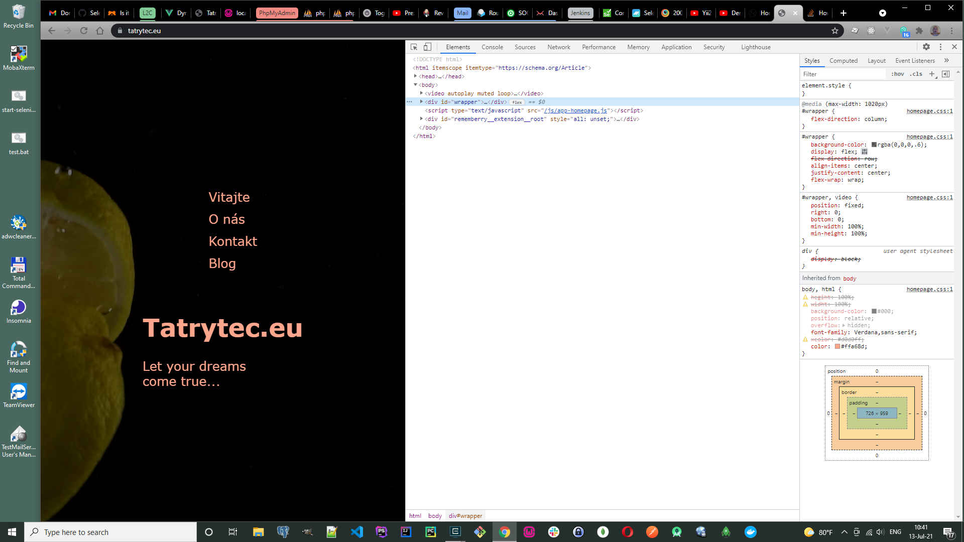Expand the head element node
Image resolution: width=964 pixels, height=542 pixels.
[x=416, y=76]
